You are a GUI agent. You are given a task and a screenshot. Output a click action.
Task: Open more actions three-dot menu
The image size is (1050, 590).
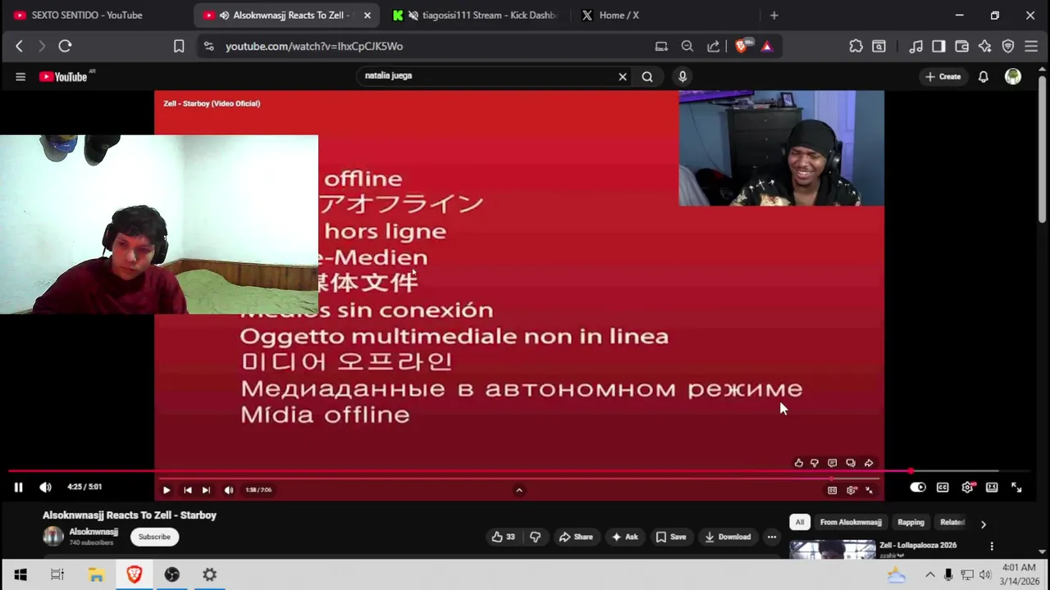[x=772, y=537]
